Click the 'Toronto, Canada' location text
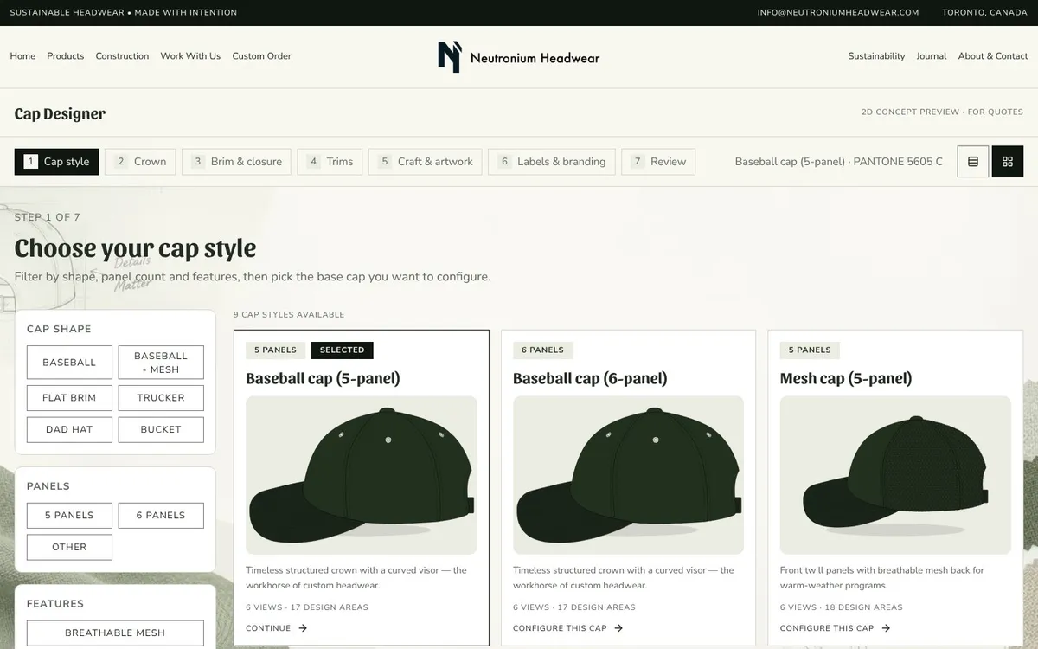The width and height of the screenshot is (1038, 649). (x=984, y=12)
